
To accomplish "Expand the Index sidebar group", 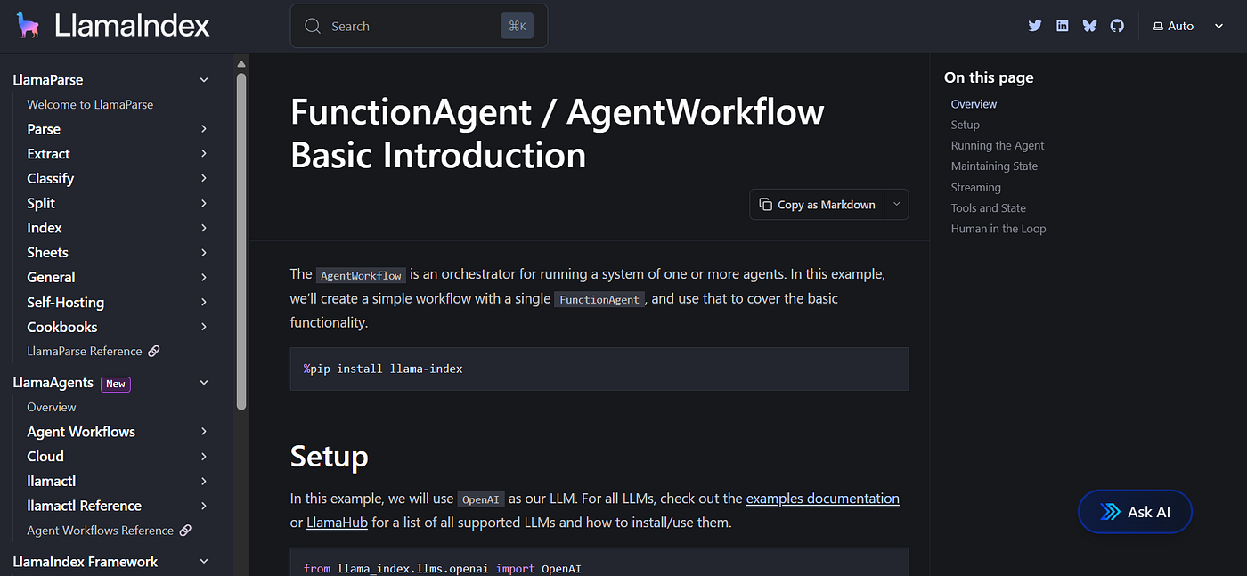I will point(204,228).
